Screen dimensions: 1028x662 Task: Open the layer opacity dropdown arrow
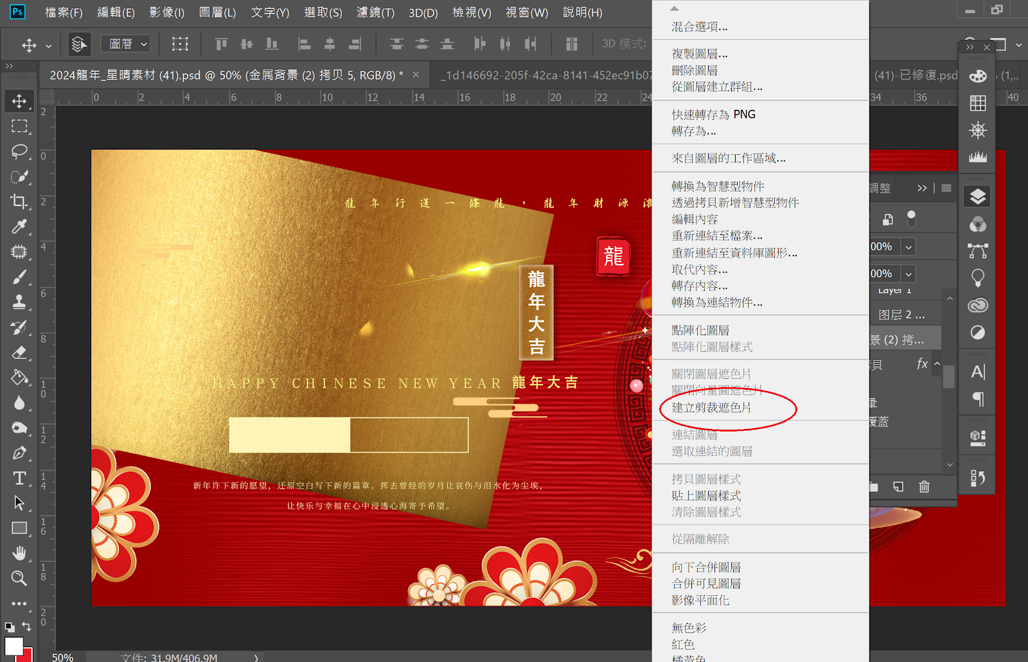908,247
